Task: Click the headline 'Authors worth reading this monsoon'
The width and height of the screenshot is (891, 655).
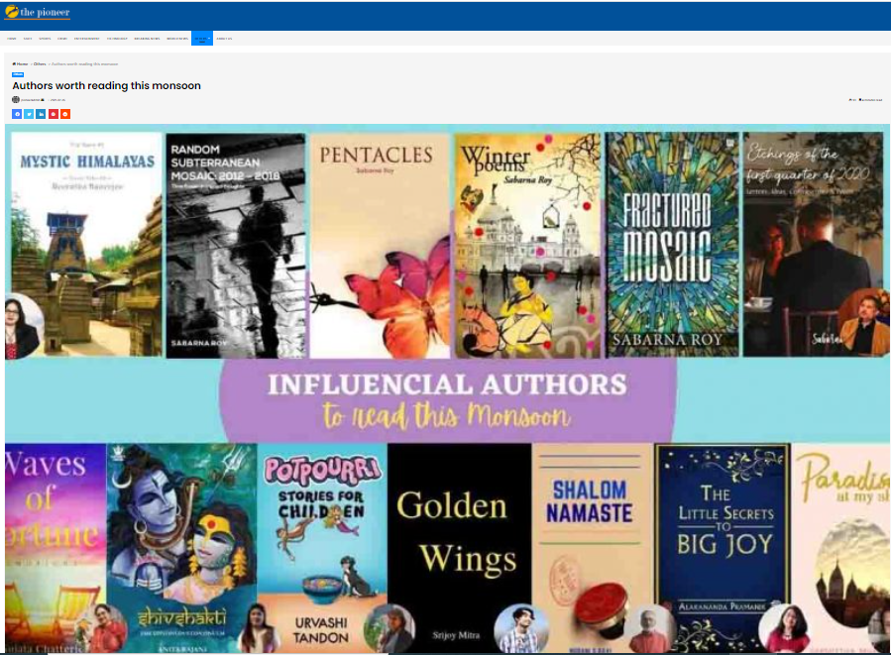Action: click(x=106, y=86)
